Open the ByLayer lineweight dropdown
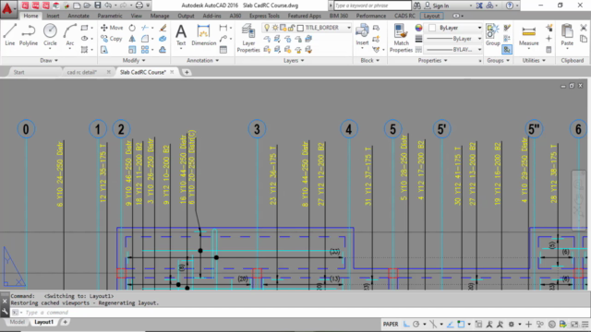This screenshot has width=591, height=332. (x=479, y=39)
